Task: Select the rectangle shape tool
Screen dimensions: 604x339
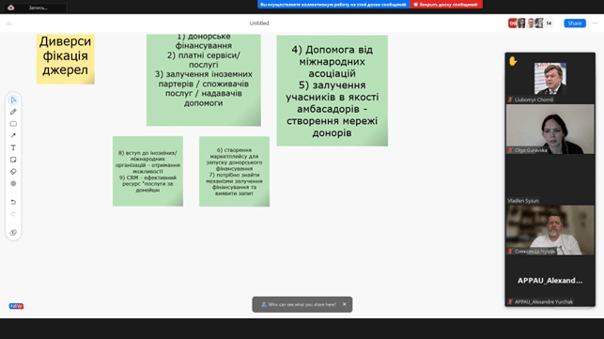Action: tap(13, 124)
